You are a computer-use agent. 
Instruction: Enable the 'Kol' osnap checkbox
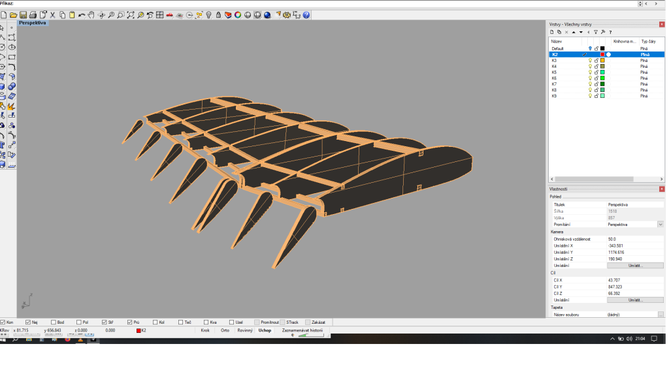tap(155, 322)
